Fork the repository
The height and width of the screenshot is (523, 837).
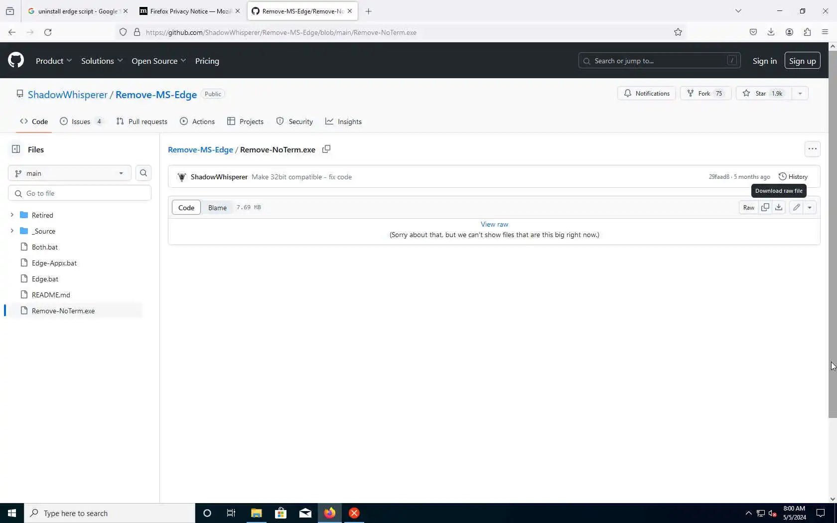705,93
